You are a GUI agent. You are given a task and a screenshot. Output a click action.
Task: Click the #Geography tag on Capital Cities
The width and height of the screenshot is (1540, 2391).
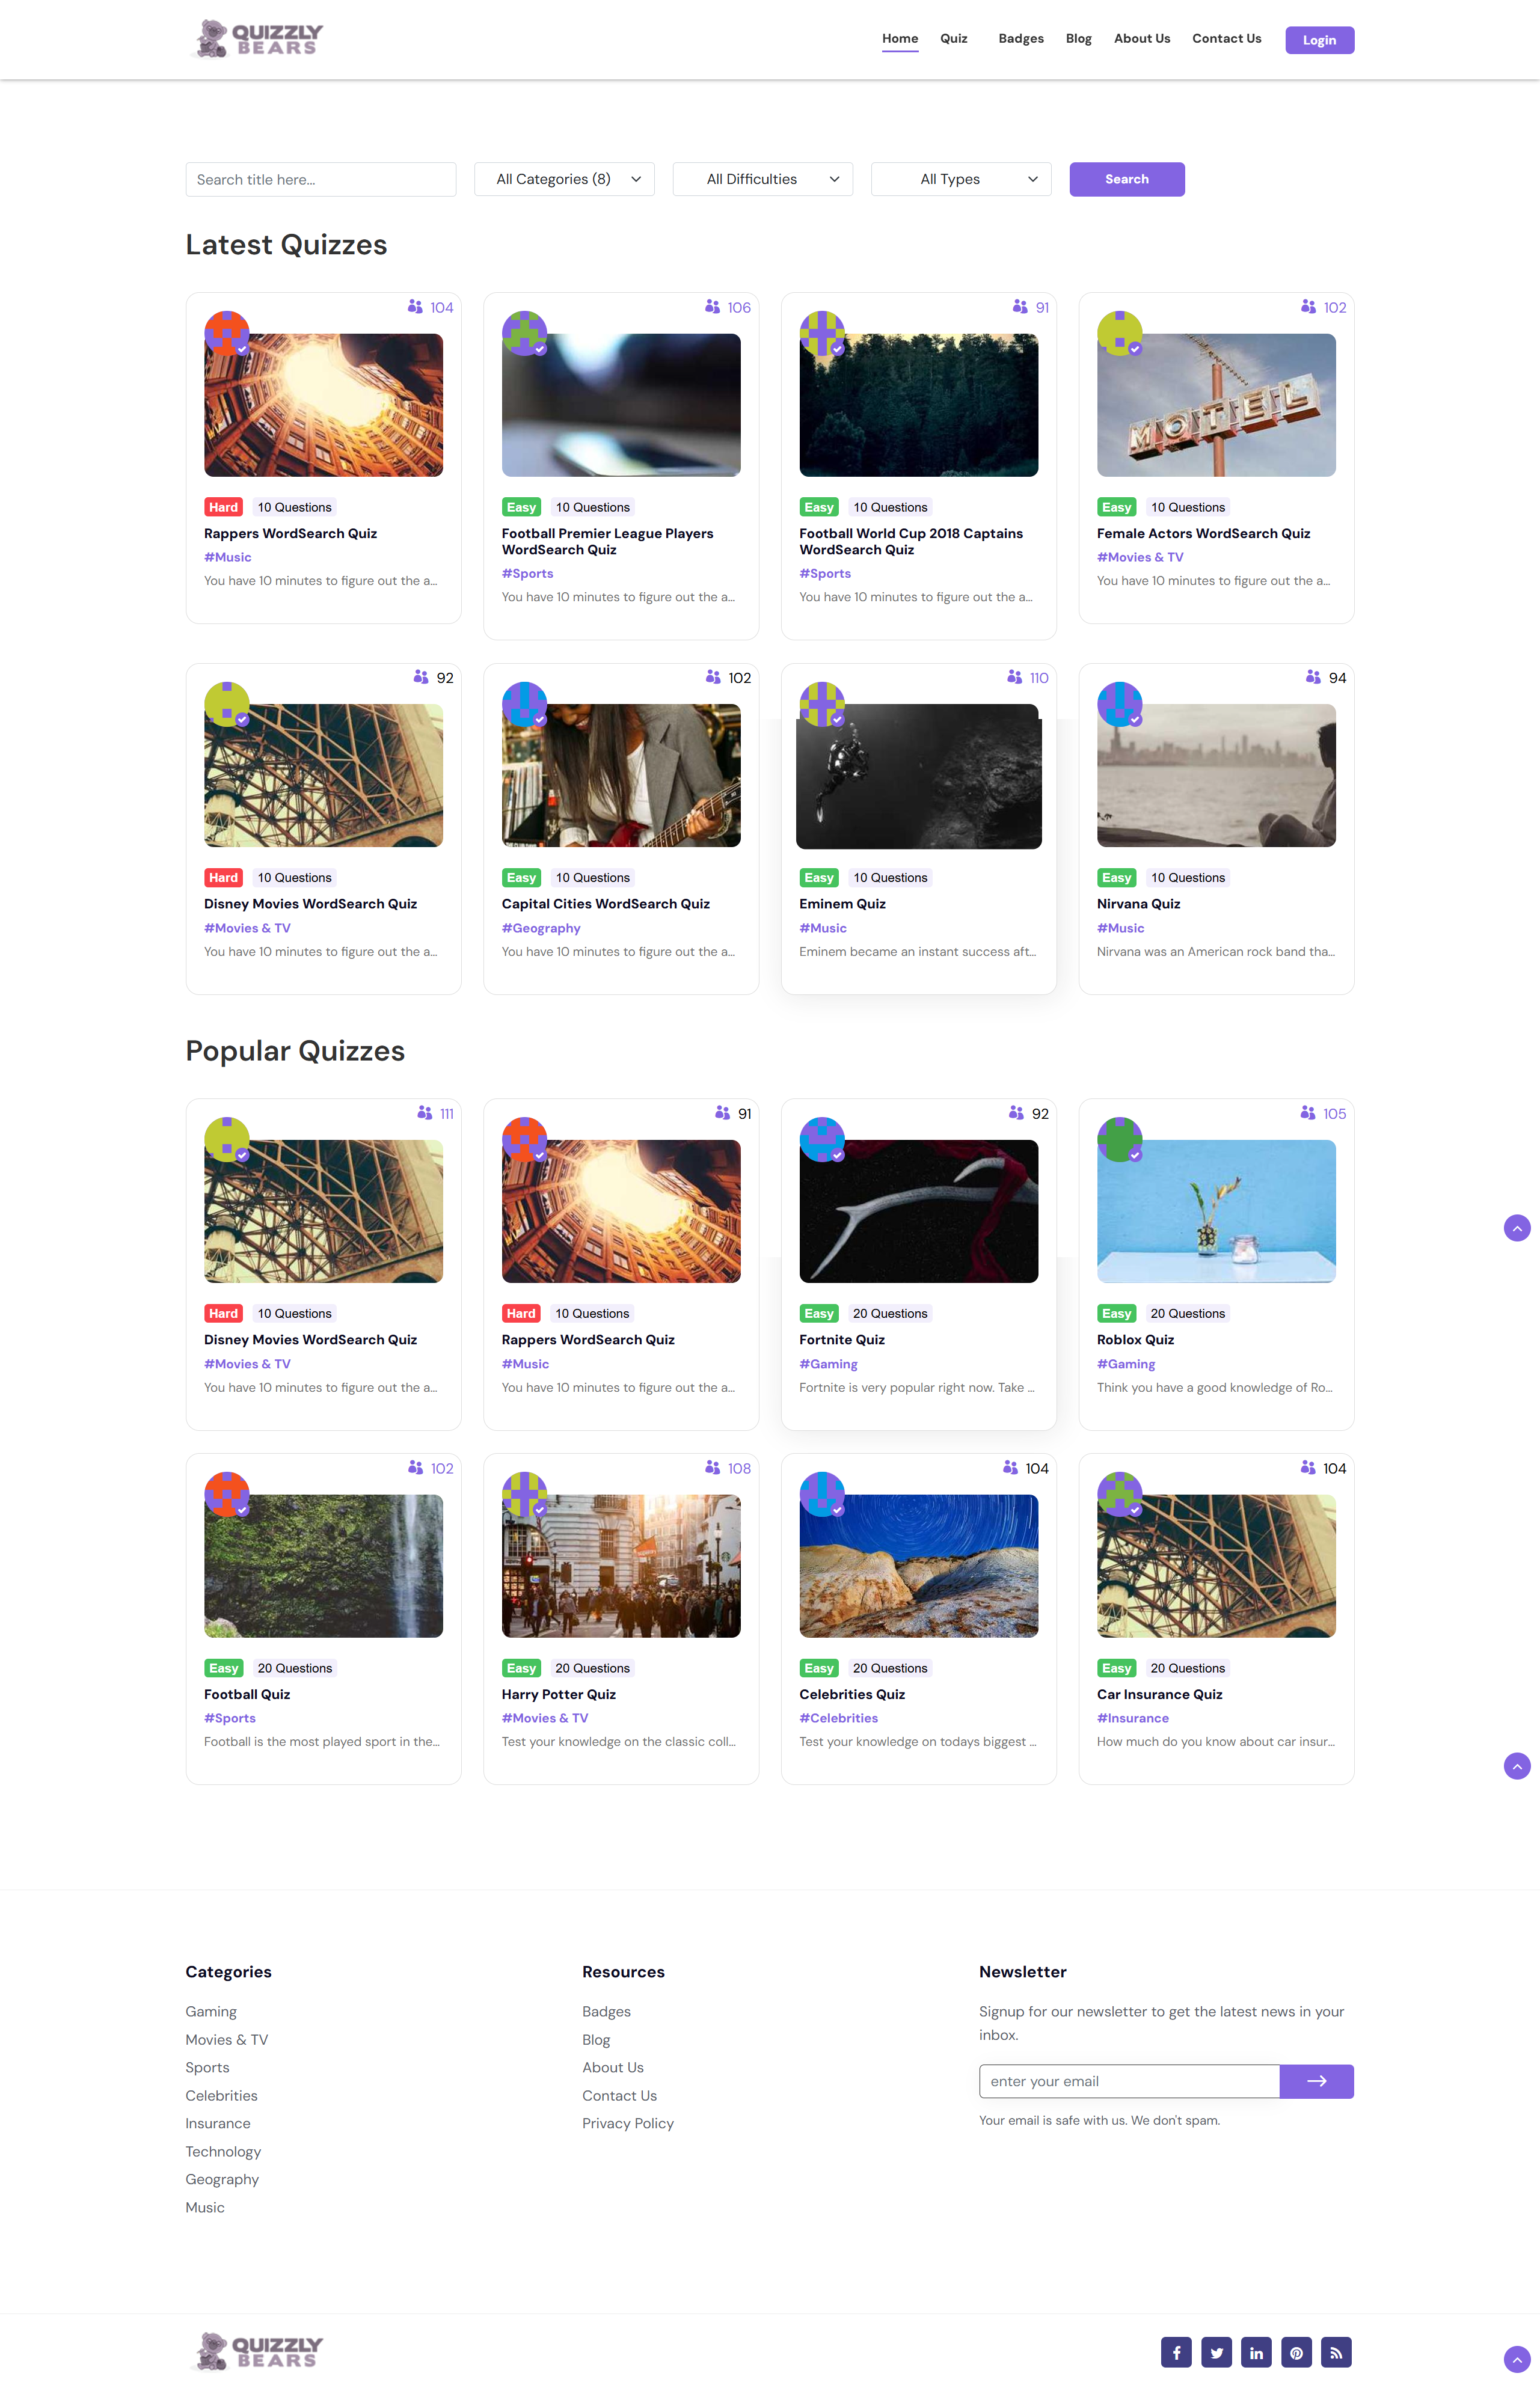540,928
